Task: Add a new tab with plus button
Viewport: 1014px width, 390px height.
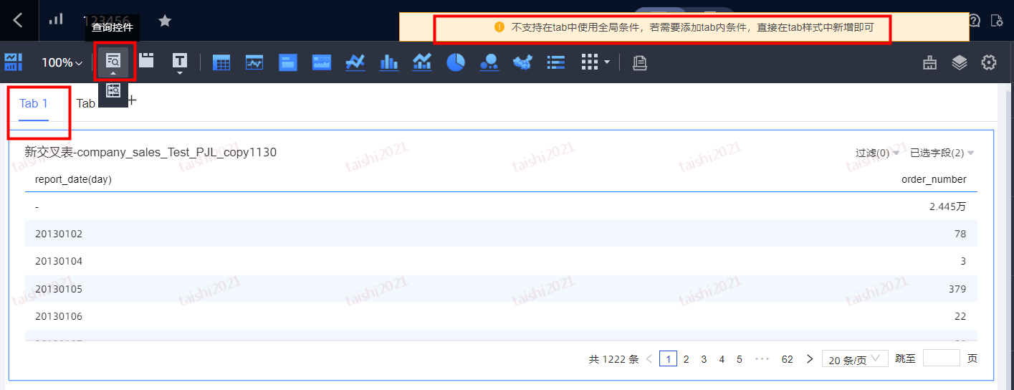Action: click(x=132, y=100)
